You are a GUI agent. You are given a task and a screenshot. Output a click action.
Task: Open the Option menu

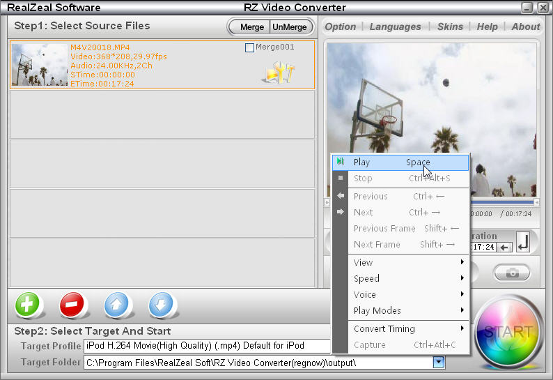coord(340,26)
